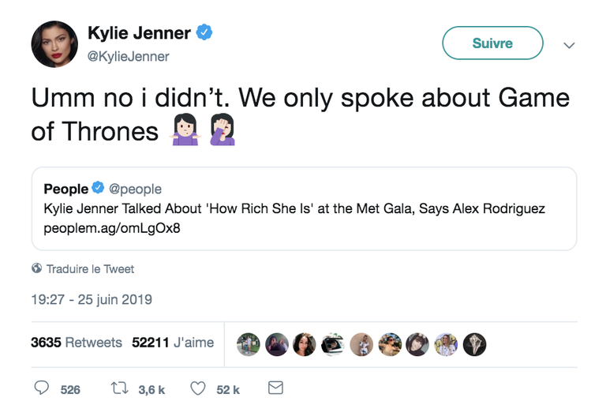606x420 pixels.
Task: Open Kylie Jenner's profile picture
Action: click(54, 43)
